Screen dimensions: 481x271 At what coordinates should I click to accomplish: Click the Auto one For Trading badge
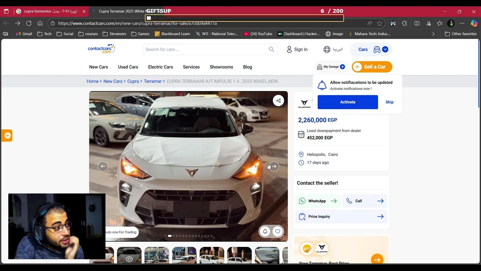click(121, 232)
